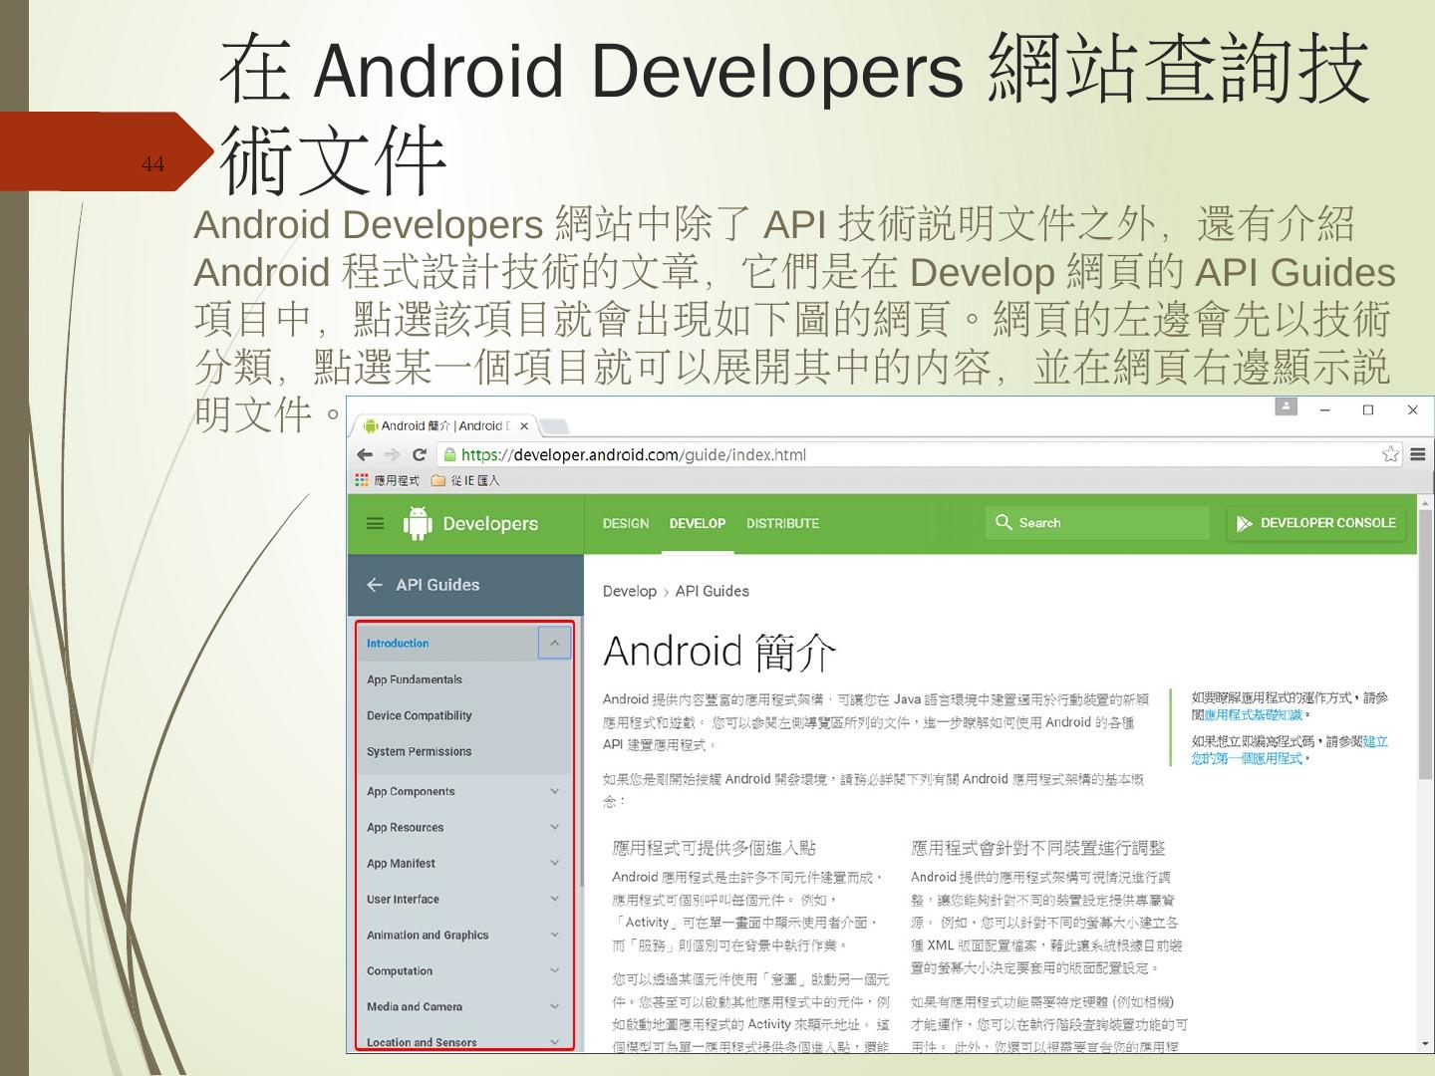Image resolution: width=1435 pixels, height=1076 pixels.
Task: Expand the Media and Camera section
Action: point(555,1006)
